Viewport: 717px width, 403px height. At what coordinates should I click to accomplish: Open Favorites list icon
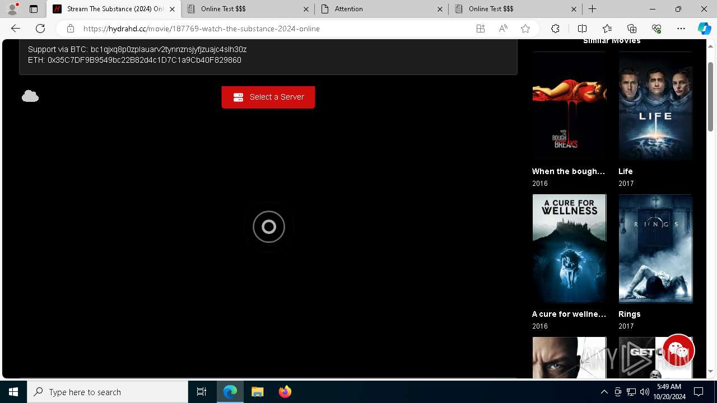(607, 29)
